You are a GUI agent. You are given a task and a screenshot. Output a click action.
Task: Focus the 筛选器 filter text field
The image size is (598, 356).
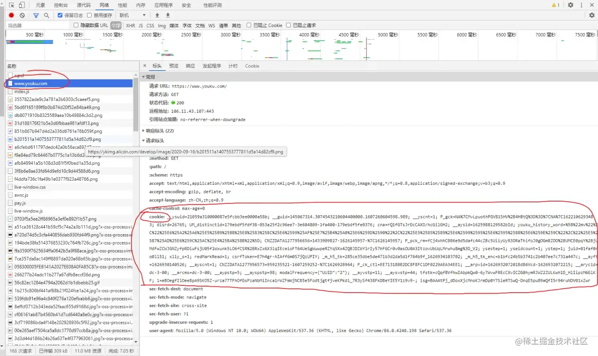pos(38,25)
